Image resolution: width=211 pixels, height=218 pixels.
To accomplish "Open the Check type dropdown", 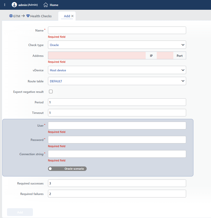I will click(117, 45).
